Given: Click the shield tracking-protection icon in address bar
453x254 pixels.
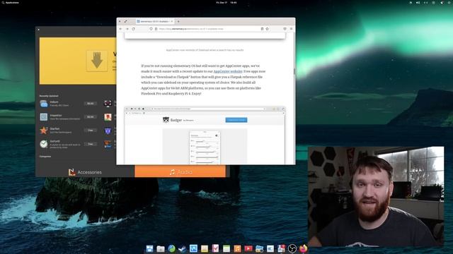Looking at the screenshot, I should [151, 29].
